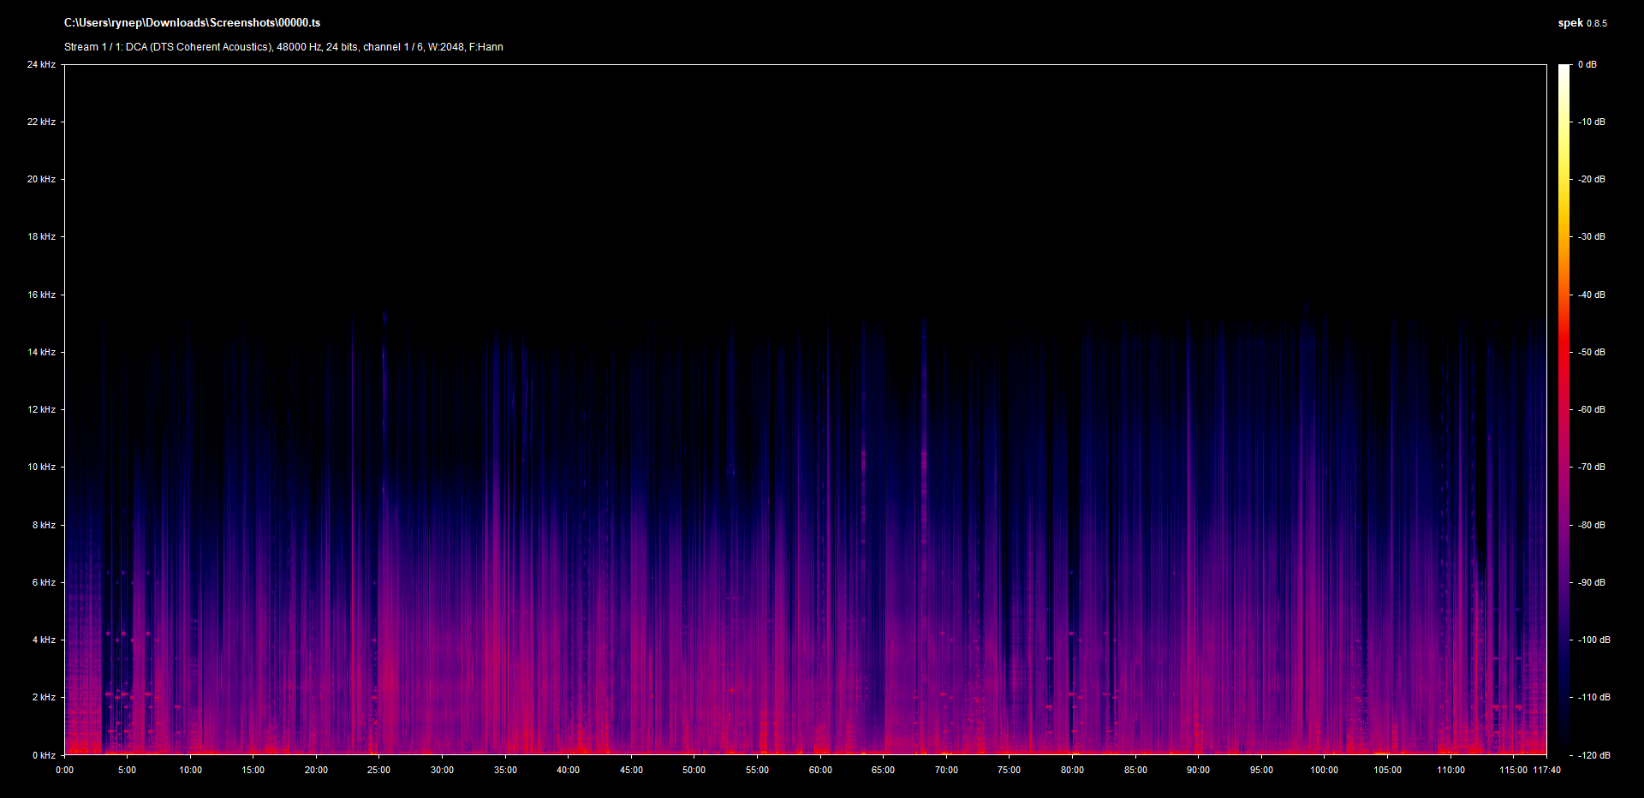The width and height of the screenshot is (1644, 798).
Task: Click the 0 kHz frequency axis label
Action: [44, 755]
